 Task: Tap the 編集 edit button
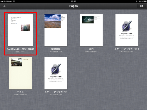141,6
